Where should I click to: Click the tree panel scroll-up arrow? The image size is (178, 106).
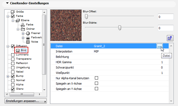44,12
